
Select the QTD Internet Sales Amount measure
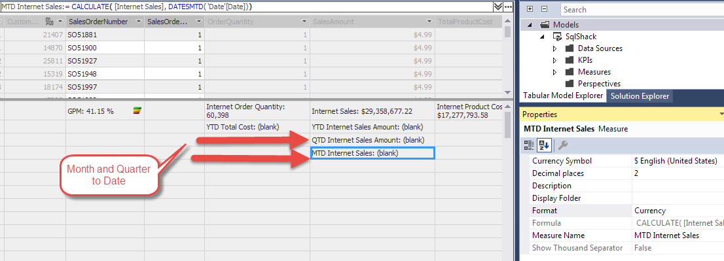click(x=372, y=140)
